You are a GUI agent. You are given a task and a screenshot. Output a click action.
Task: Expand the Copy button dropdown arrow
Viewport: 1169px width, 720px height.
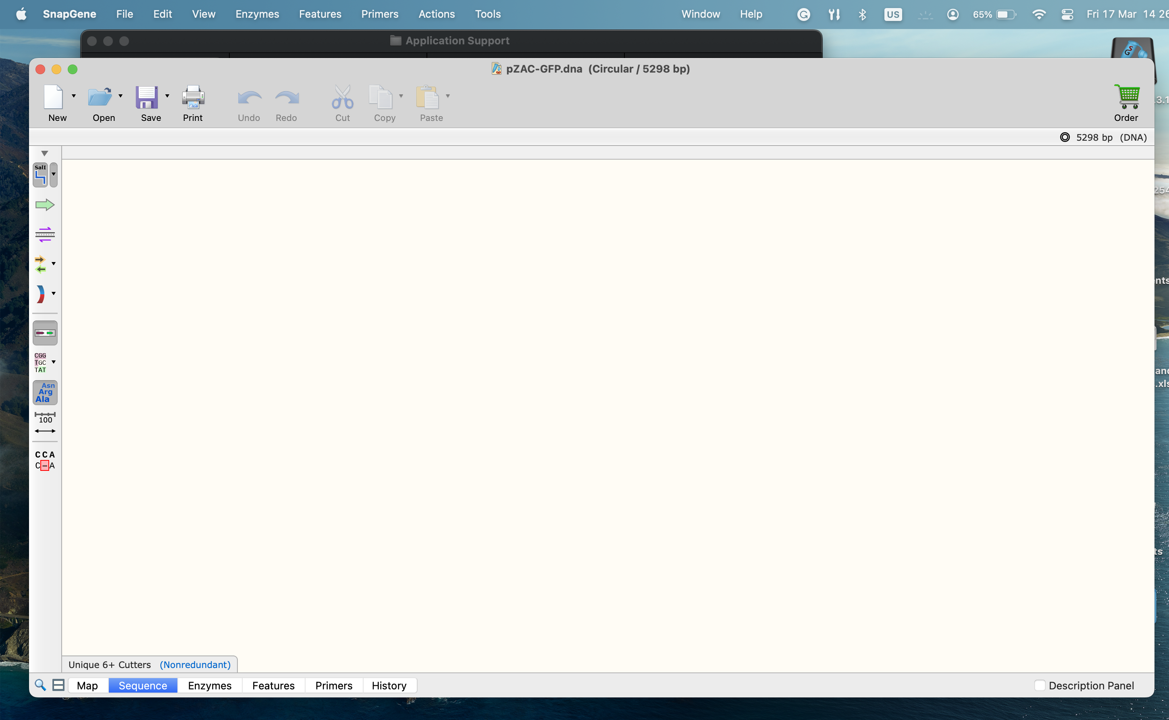pyautogui.click(x=401, y=96)
